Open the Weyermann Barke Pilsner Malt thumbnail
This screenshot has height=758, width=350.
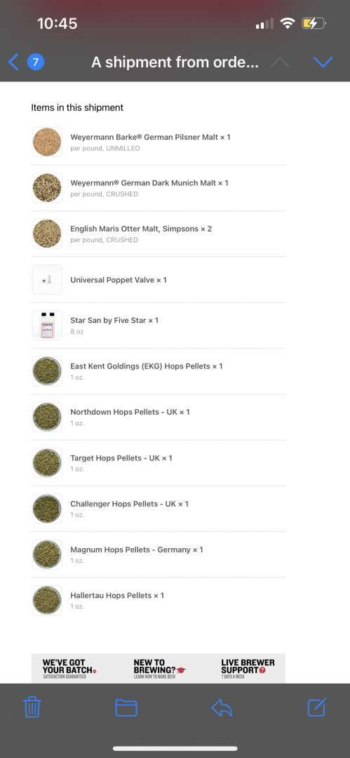pyautogui.click(x=47, y=142)
